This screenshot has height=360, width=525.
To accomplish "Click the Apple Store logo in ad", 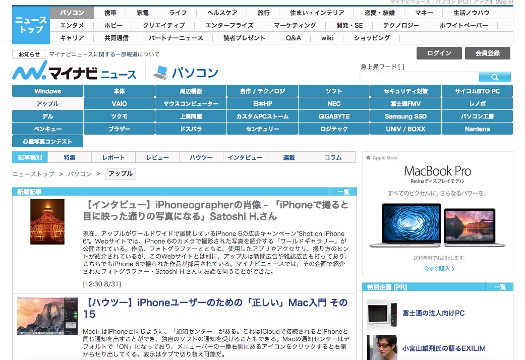I will click(x=382, y=158).
